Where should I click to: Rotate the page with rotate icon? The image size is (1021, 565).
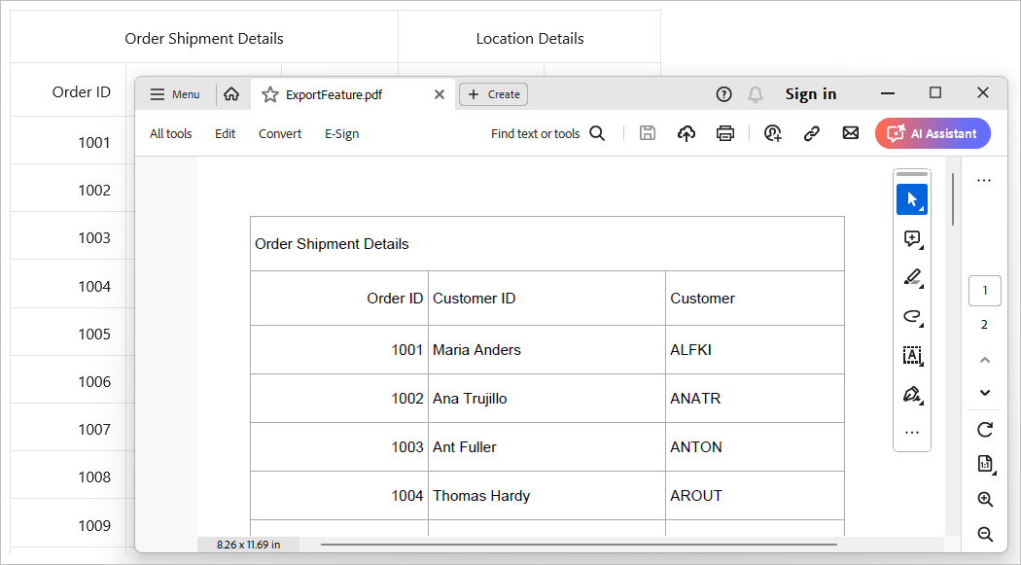pos(984,429)
